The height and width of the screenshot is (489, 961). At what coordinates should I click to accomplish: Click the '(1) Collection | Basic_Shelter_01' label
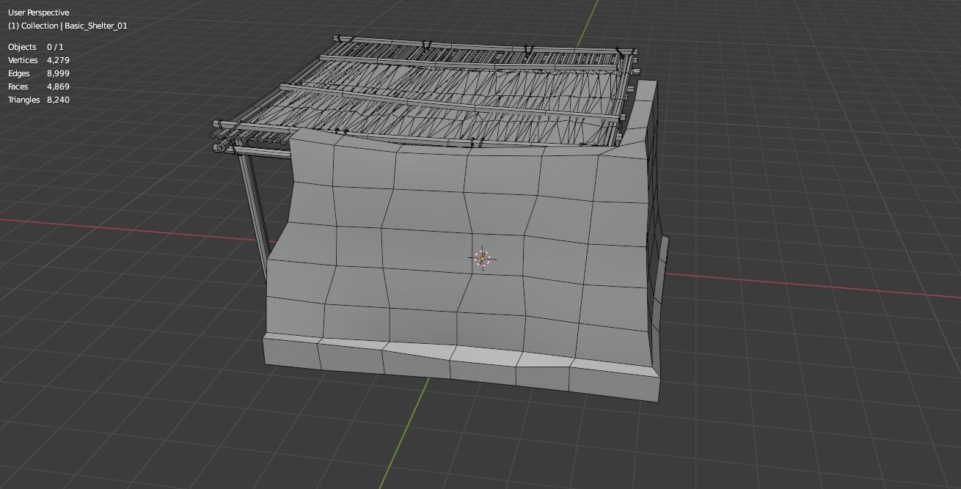(x=67, y=26)
